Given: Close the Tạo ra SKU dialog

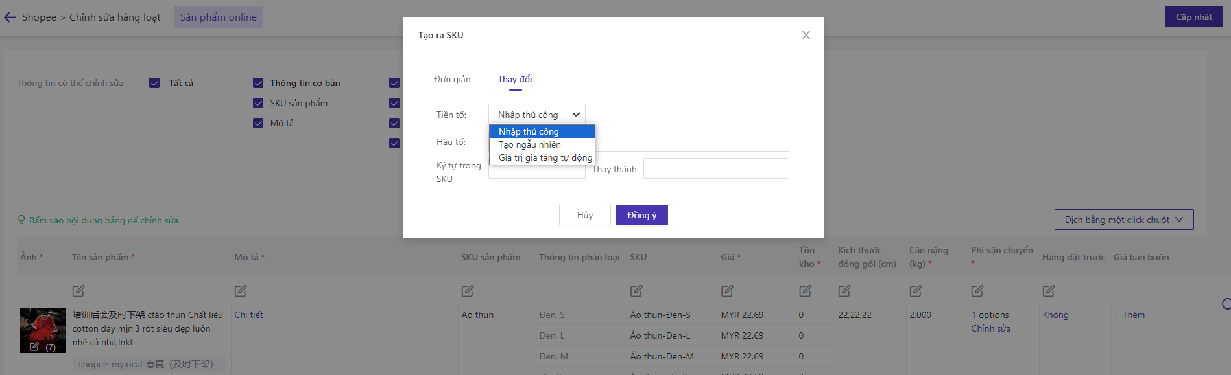Looking at the screenshot, I should [806, 35].
